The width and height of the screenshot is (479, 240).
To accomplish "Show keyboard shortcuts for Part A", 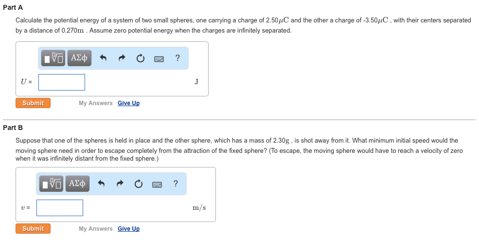I will (x=159, y=59).
